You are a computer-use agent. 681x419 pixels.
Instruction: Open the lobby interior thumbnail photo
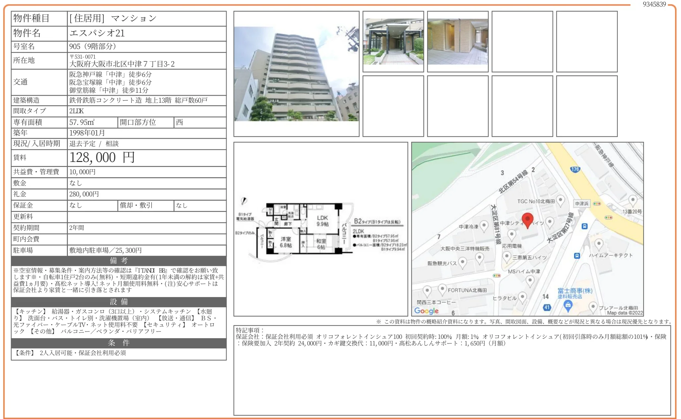click(x=457, y=42)
